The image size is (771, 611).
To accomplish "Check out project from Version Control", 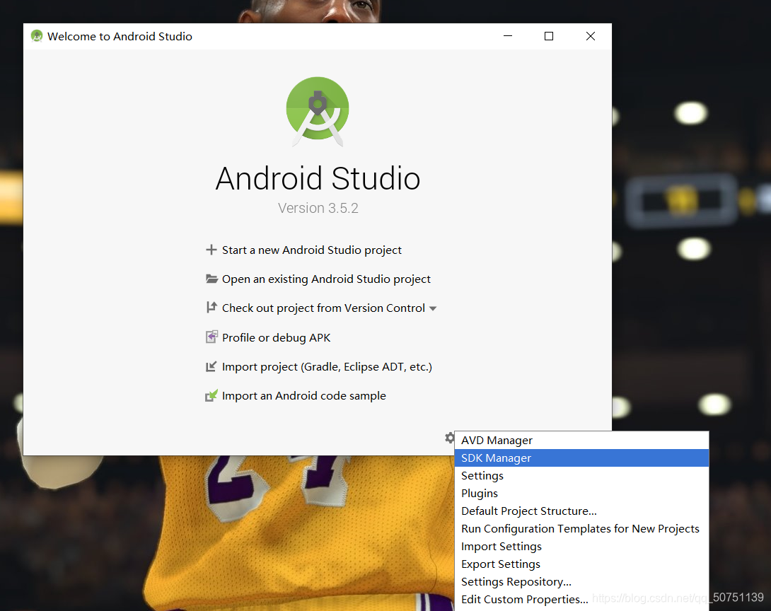I will pos(323,308).
